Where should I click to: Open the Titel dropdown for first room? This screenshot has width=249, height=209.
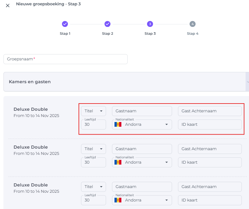click(x=94, y=111)
